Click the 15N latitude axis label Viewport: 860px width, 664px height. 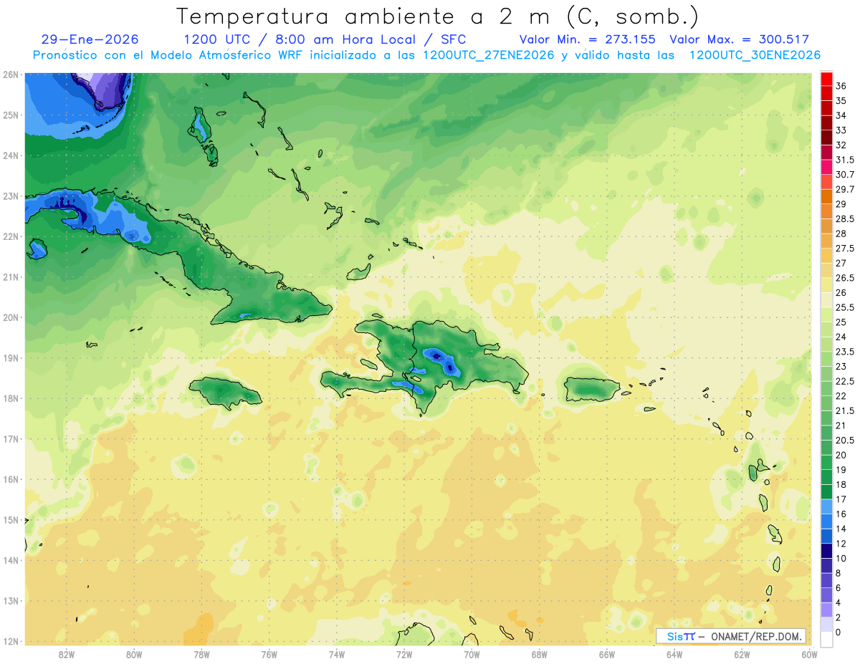(11, 519)
